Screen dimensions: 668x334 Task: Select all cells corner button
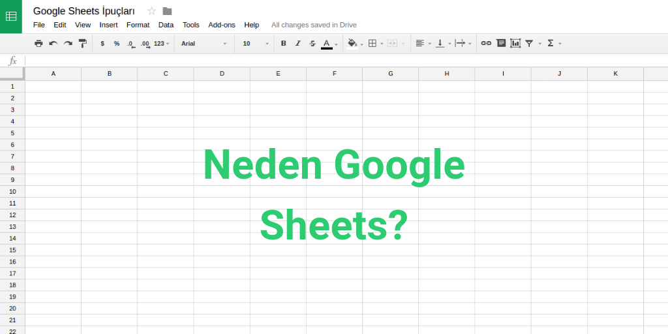(12, 74)
